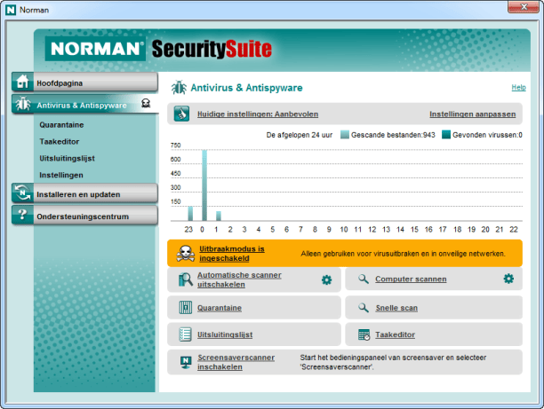The height and width of the screenshot is (409, 544).
Task: Click the Norman N icon in the title bar
Action: [11, 10]
